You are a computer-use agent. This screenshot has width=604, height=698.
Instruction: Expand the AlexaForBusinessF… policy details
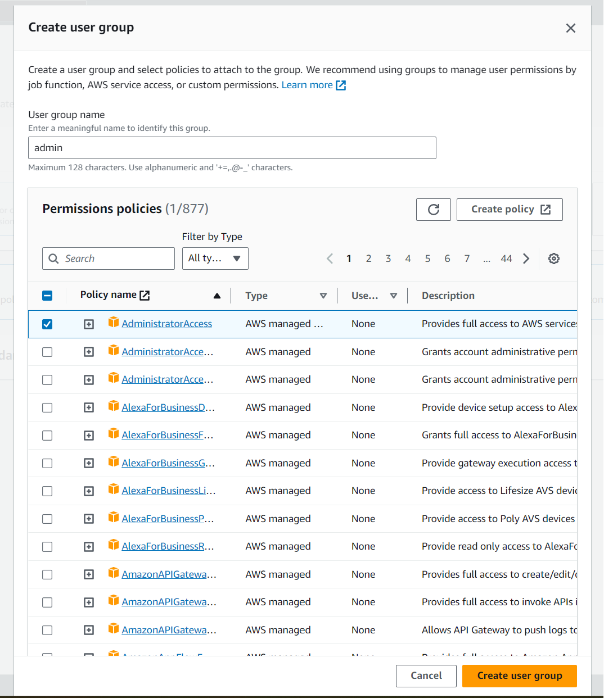point(89,436)
